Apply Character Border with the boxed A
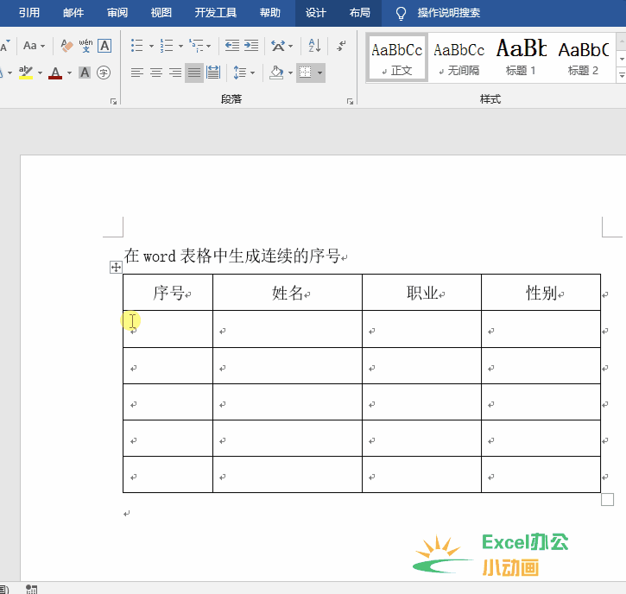 click(104, 46)
